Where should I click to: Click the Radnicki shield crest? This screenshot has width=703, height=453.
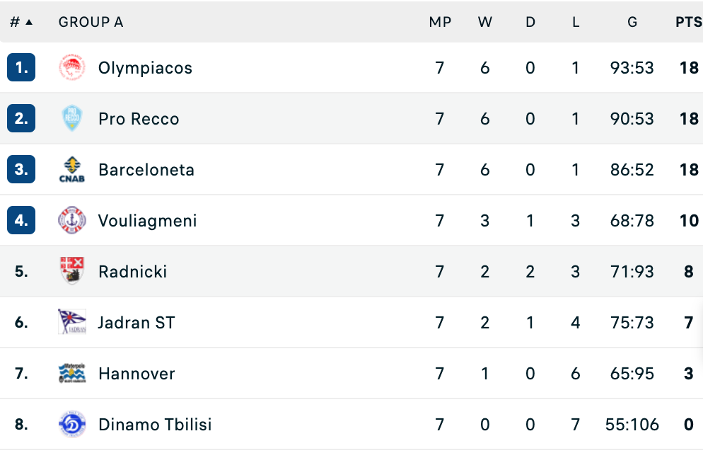pyautogui.click(x=71, y=271)
